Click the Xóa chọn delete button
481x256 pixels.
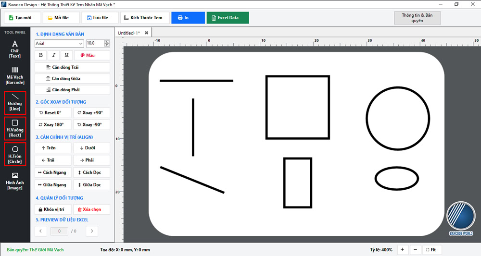tap(92, 209)
